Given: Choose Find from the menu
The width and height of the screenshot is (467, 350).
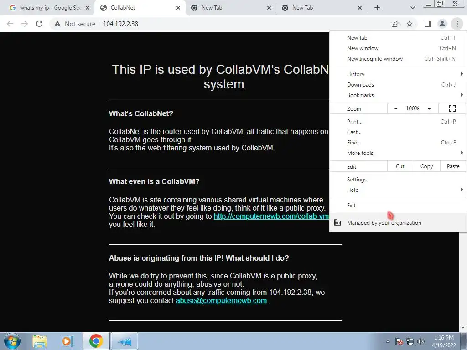Looking at the screenshot, I should (398, 143).
